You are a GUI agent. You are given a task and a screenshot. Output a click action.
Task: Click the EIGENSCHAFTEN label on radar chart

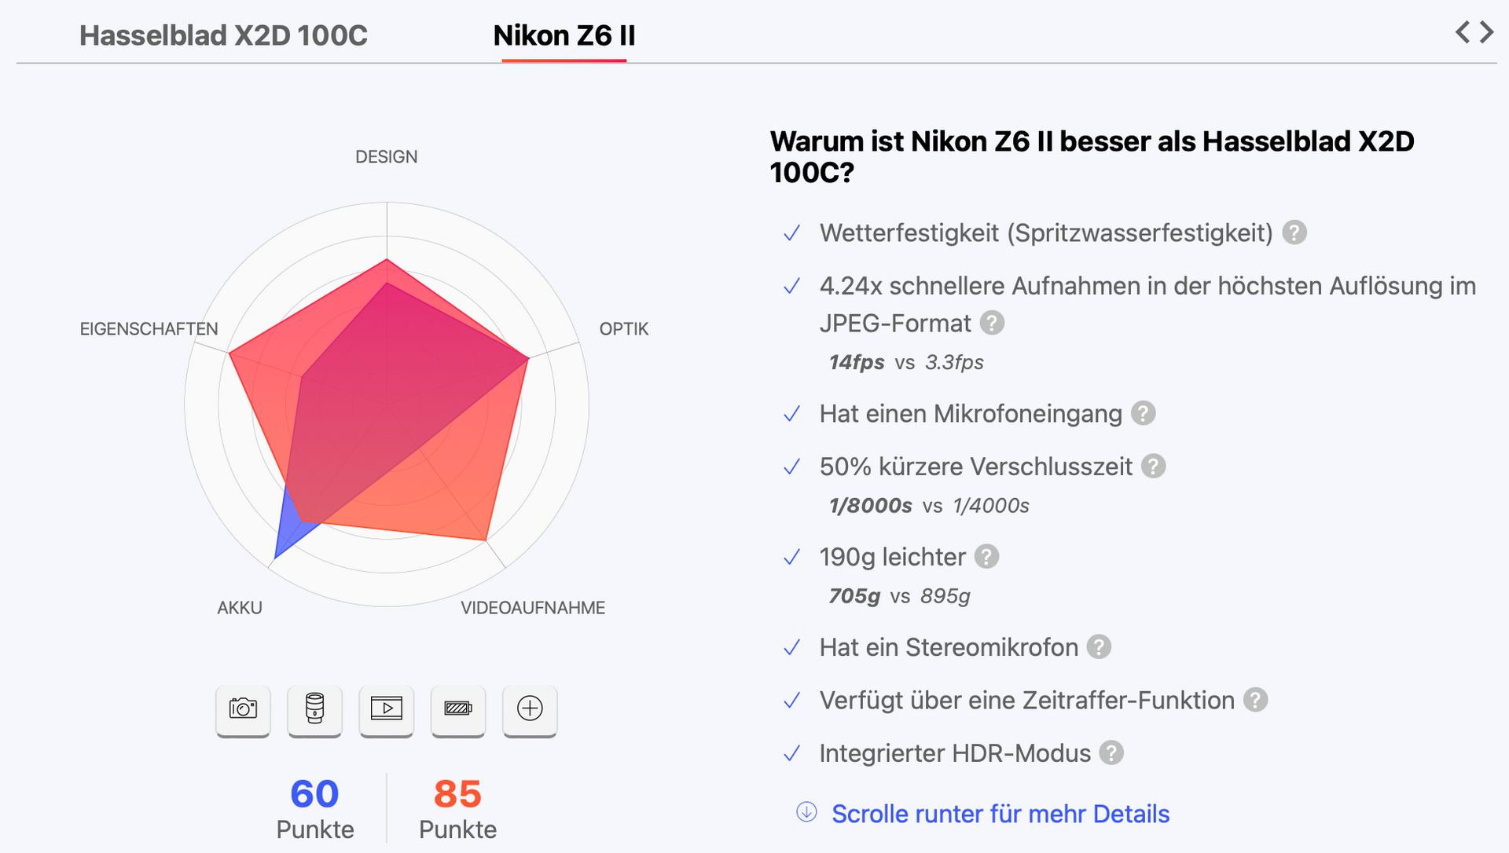(x=149, y=329)
